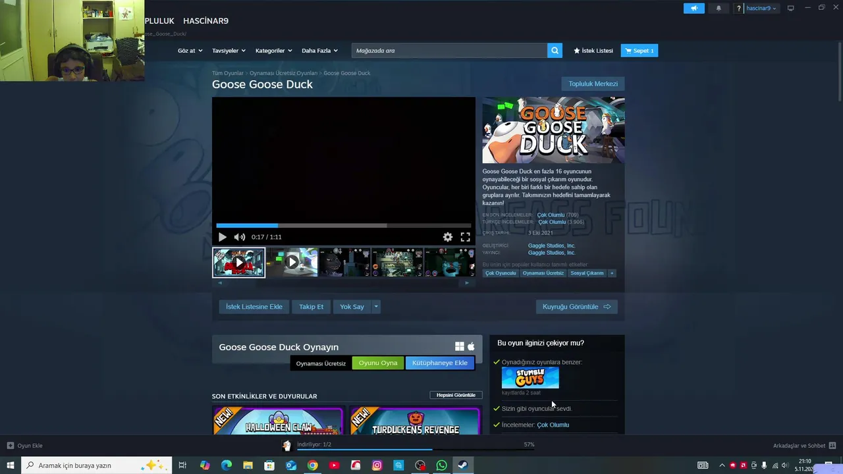Open the Topluluk Merkezi button
Image resolution: width=843 pixels, height=474 pixels.
[x=593, y=84]
